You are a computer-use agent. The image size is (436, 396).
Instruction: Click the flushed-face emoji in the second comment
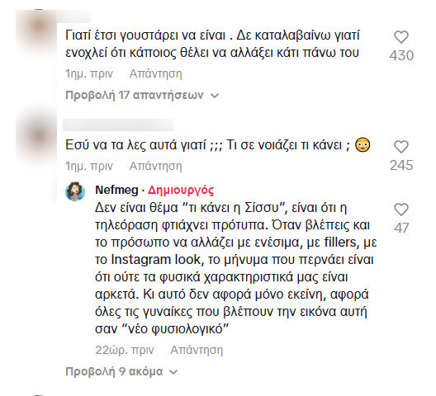[x=363, y=144]
